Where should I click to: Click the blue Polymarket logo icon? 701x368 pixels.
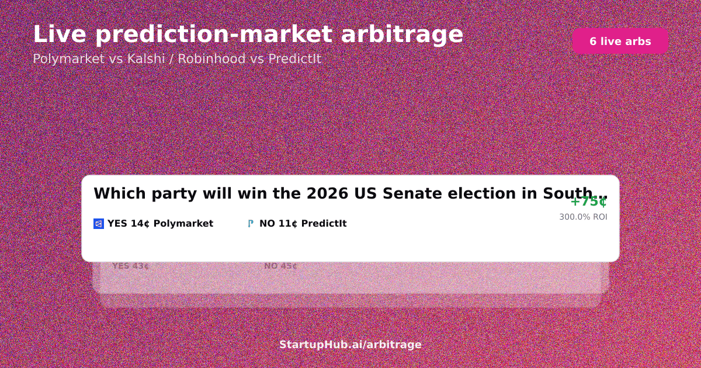click(x=99, y=224)
